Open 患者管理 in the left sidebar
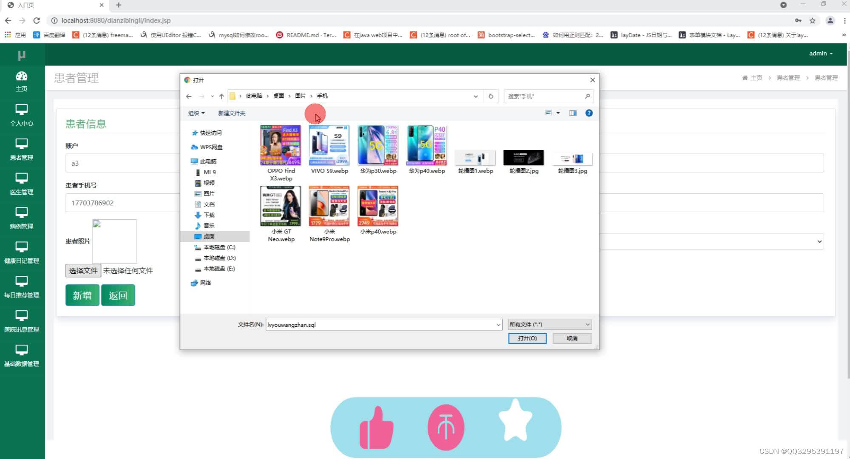Screen dimensions: 850x459 point(22,150)
